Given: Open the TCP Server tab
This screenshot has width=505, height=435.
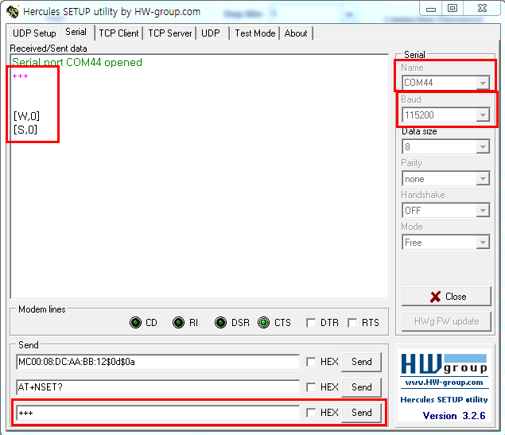Looking at the screenshot, I should click(x=169, y=33).
